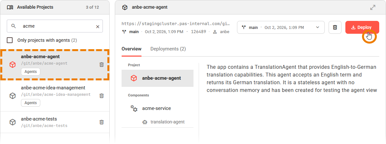This screenshot has width=386, height=144.
Task: Select anbe-acme-agent under Project section
Action: click(x=158, y=78)
